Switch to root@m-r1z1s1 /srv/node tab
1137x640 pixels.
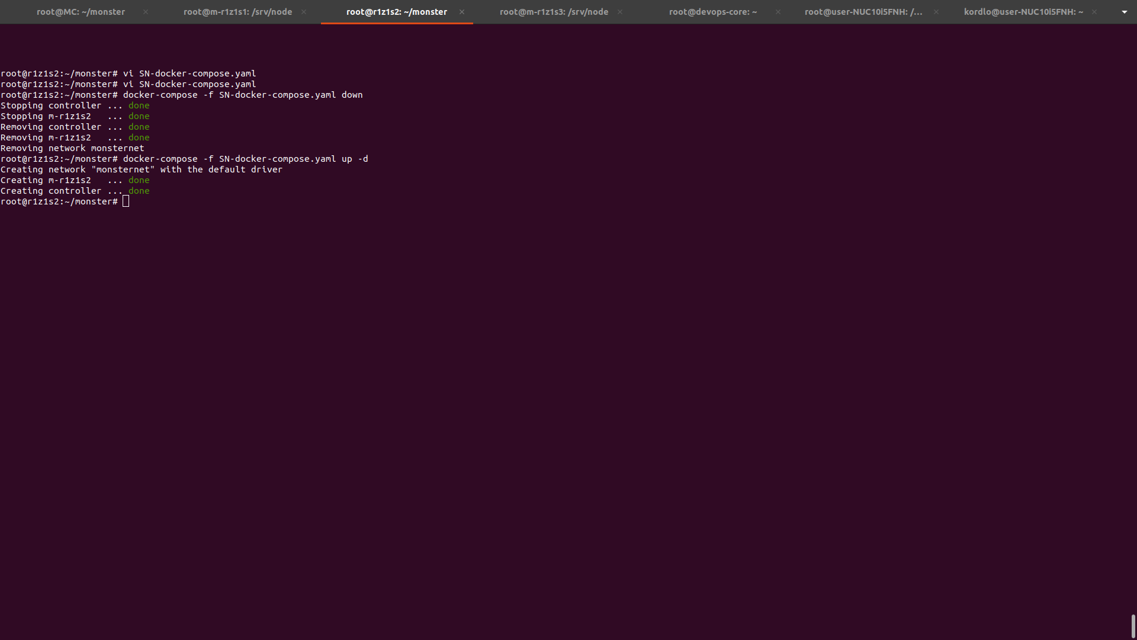click(x=237, y=12)
